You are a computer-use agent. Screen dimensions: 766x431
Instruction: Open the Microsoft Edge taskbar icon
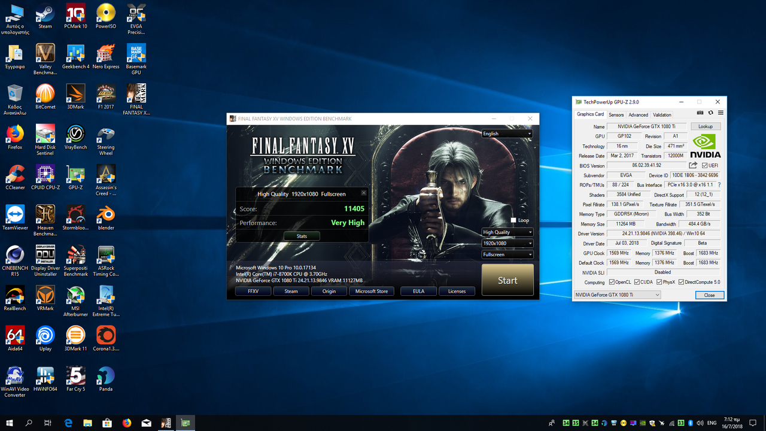[x=68, y=423]
